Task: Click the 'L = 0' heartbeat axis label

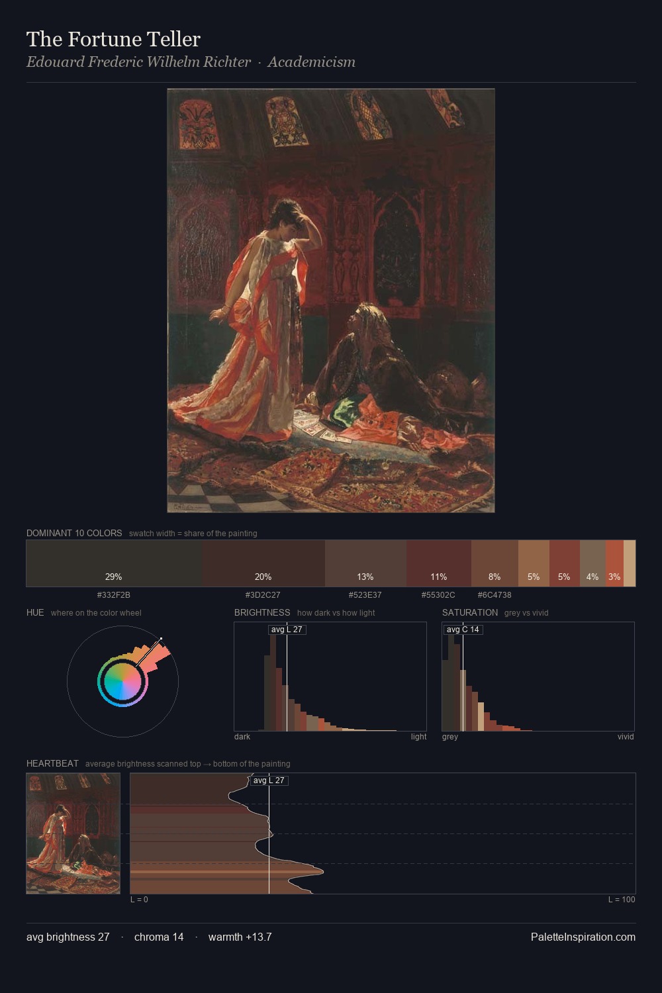Action: pos(139,899)
